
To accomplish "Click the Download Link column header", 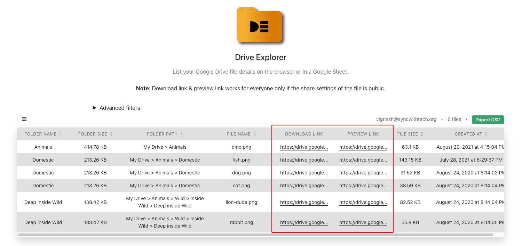I will coord(304,134).
